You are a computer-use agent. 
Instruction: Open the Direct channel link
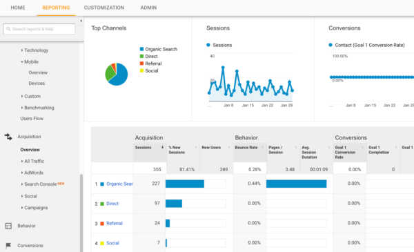pyautogui.click(x=112, y=204)
